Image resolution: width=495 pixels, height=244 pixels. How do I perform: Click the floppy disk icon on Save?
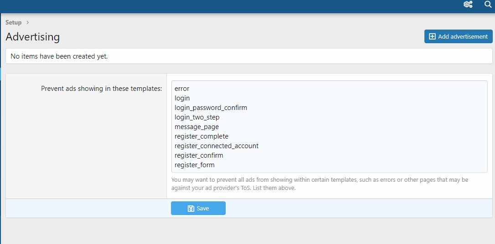point(191,209)
